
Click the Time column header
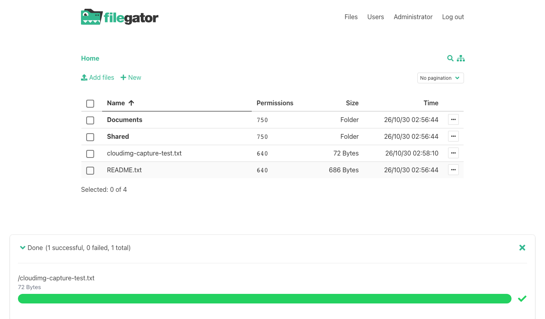coord(431,103)
